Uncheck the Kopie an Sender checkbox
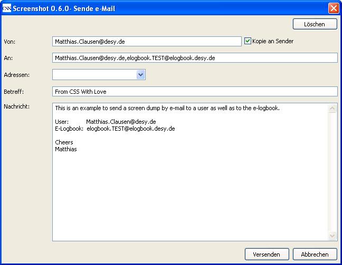 [x=248, y=41]
